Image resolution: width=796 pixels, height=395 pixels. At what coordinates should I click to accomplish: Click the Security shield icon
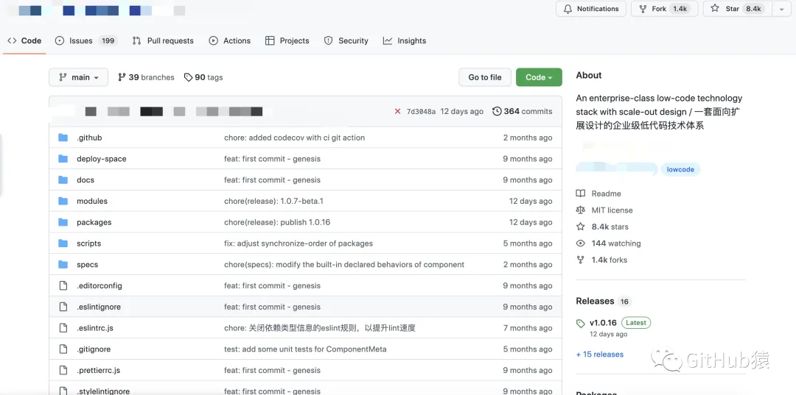(x=329, y=40)
